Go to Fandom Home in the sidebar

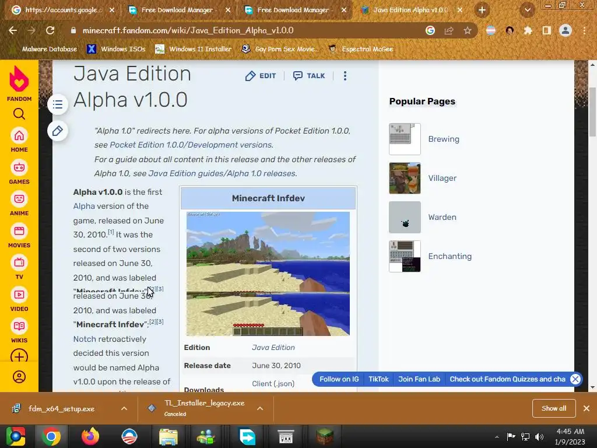19,140
